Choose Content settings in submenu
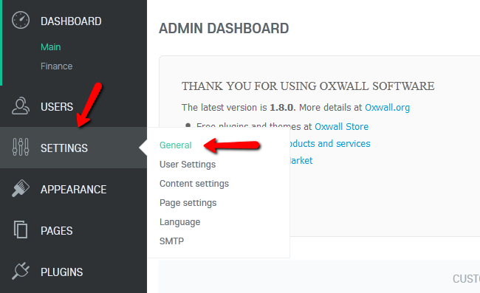Screen dimensions: 480x293 click(194, 184)
